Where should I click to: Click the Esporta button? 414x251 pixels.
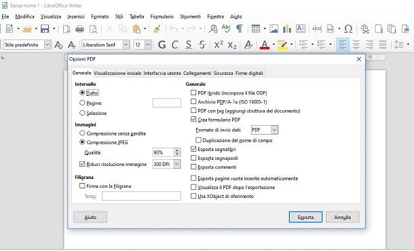(305, 217)
